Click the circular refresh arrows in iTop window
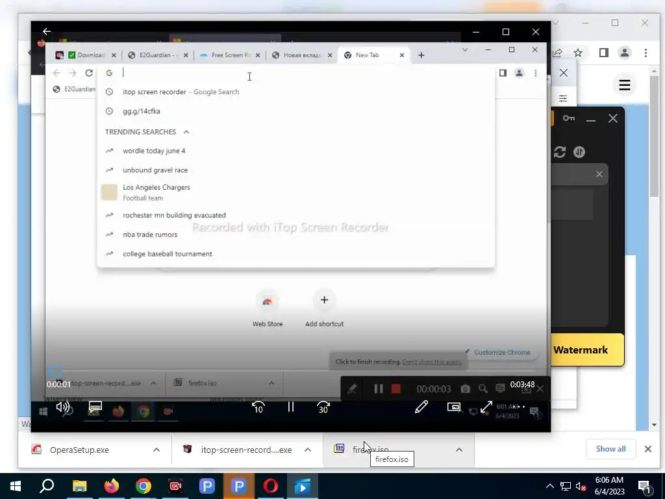The image size is (665, 499). point(559,152)
